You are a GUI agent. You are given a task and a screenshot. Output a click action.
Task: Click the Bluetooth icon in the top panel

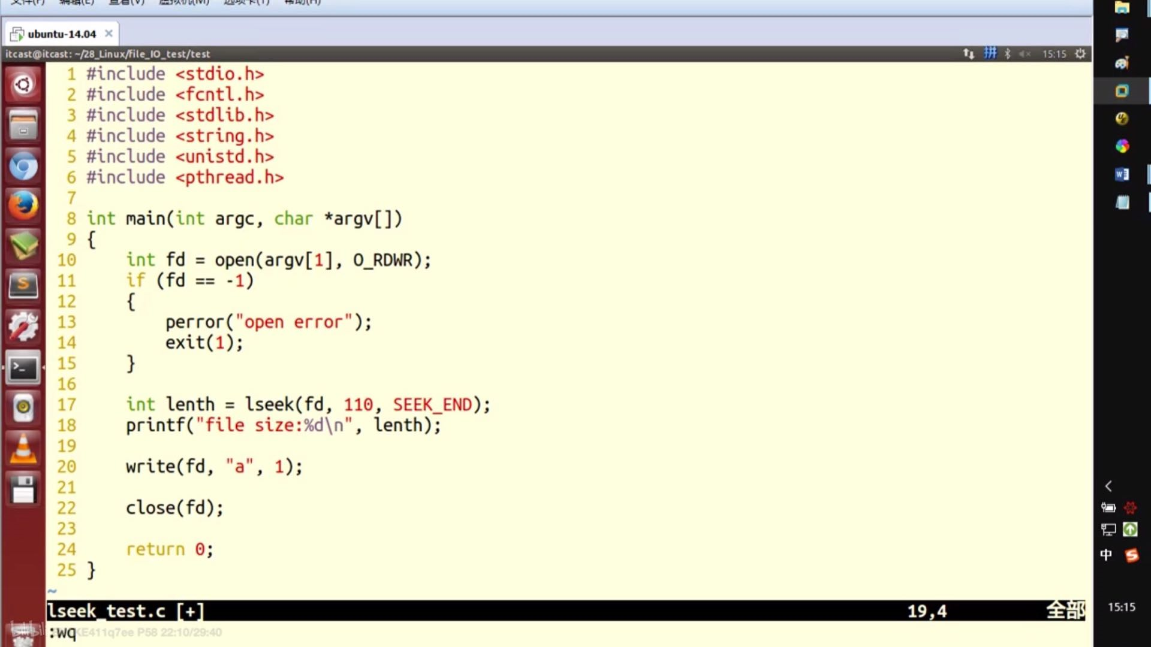tap(1007, 53)
